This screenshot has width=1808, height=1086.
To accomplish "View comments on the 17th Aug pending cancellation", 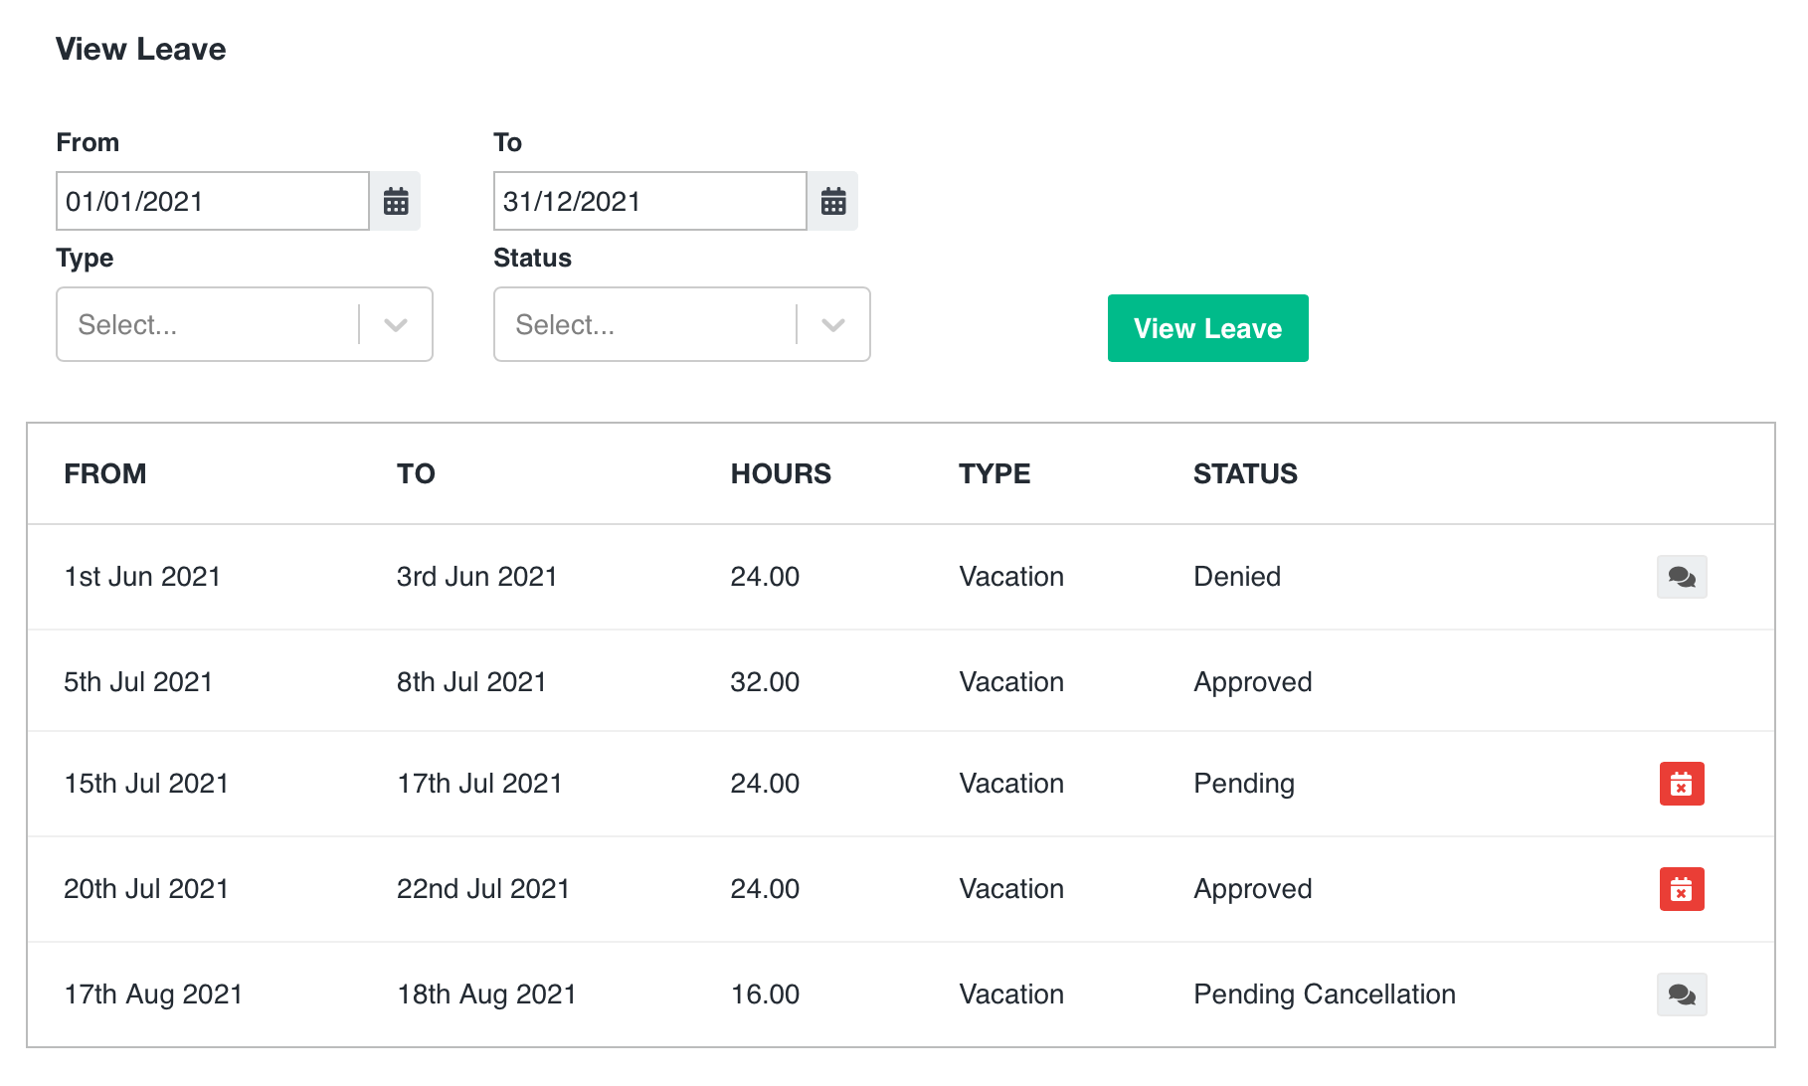I will [1682, 994].
